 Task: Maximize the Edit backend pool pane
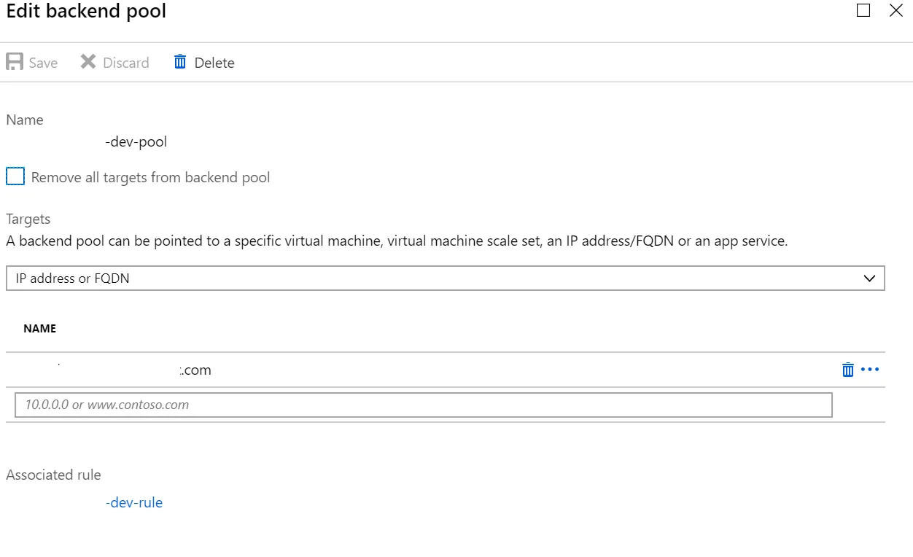(863, 10)
